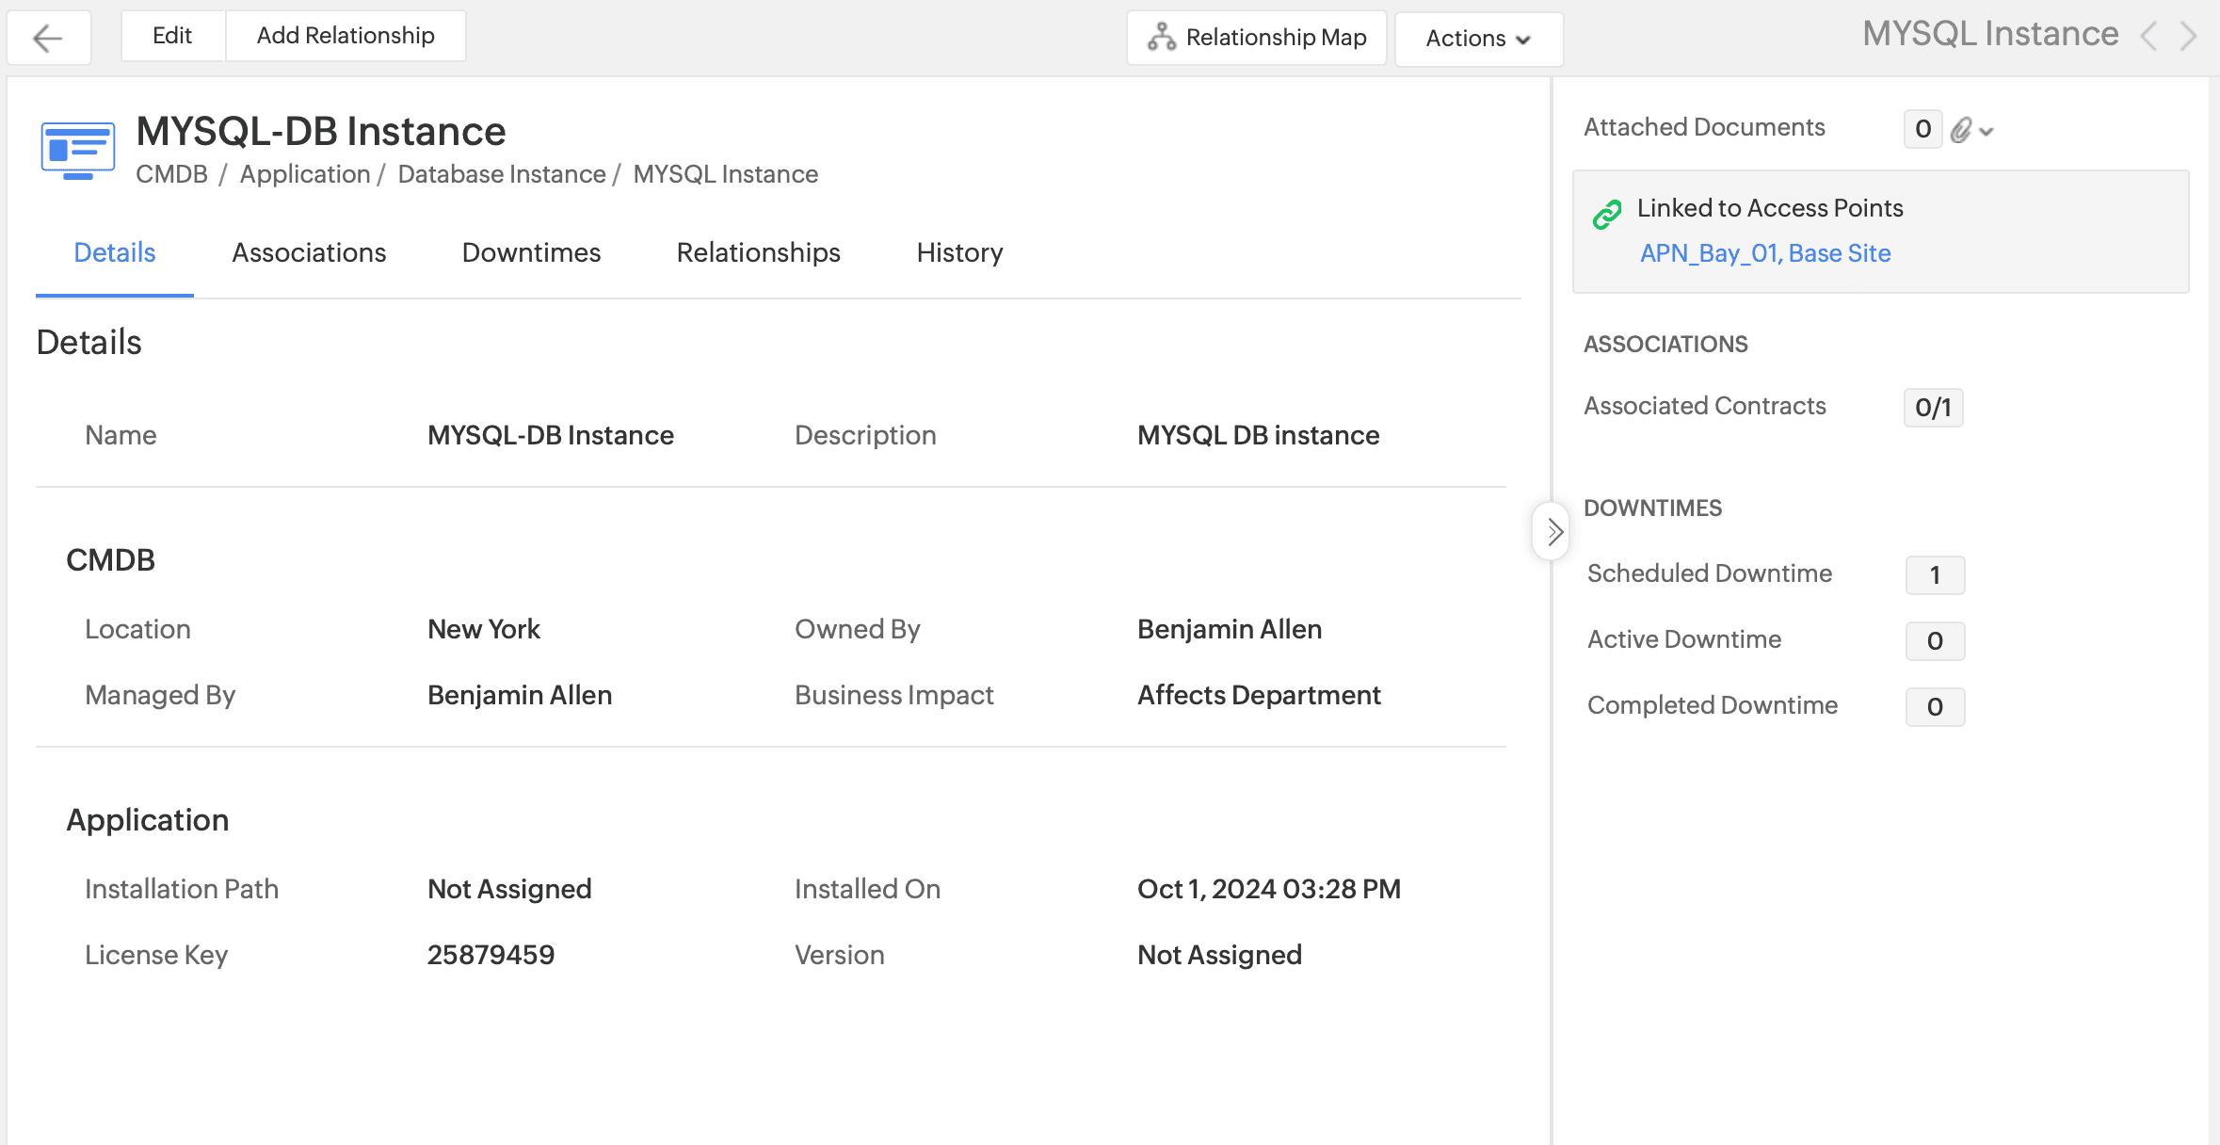Image resolution: width=2220 pixels, height=1145 pixels.
Task: Collapse the right side panel
Action: coord(1552,532)
